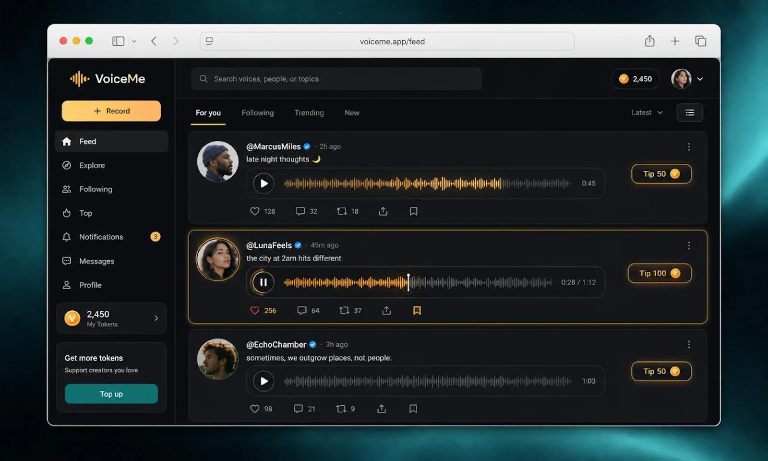Switch to the Following feed tab
The image size is (768, 461).
pos(258,113)
